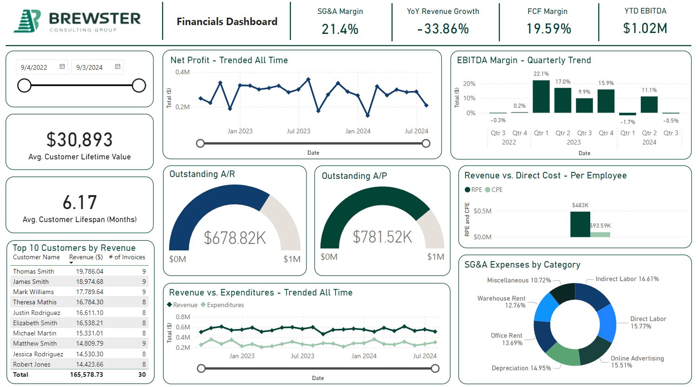Click the 17.0% Qtr 2 2023 EBITDA bar
Screen dimensions: 698x387
coord(563,100)
